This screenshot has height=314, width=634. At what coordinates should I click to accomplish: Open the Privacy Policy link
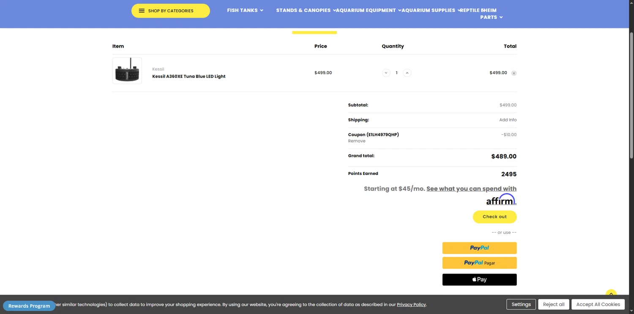411,304
